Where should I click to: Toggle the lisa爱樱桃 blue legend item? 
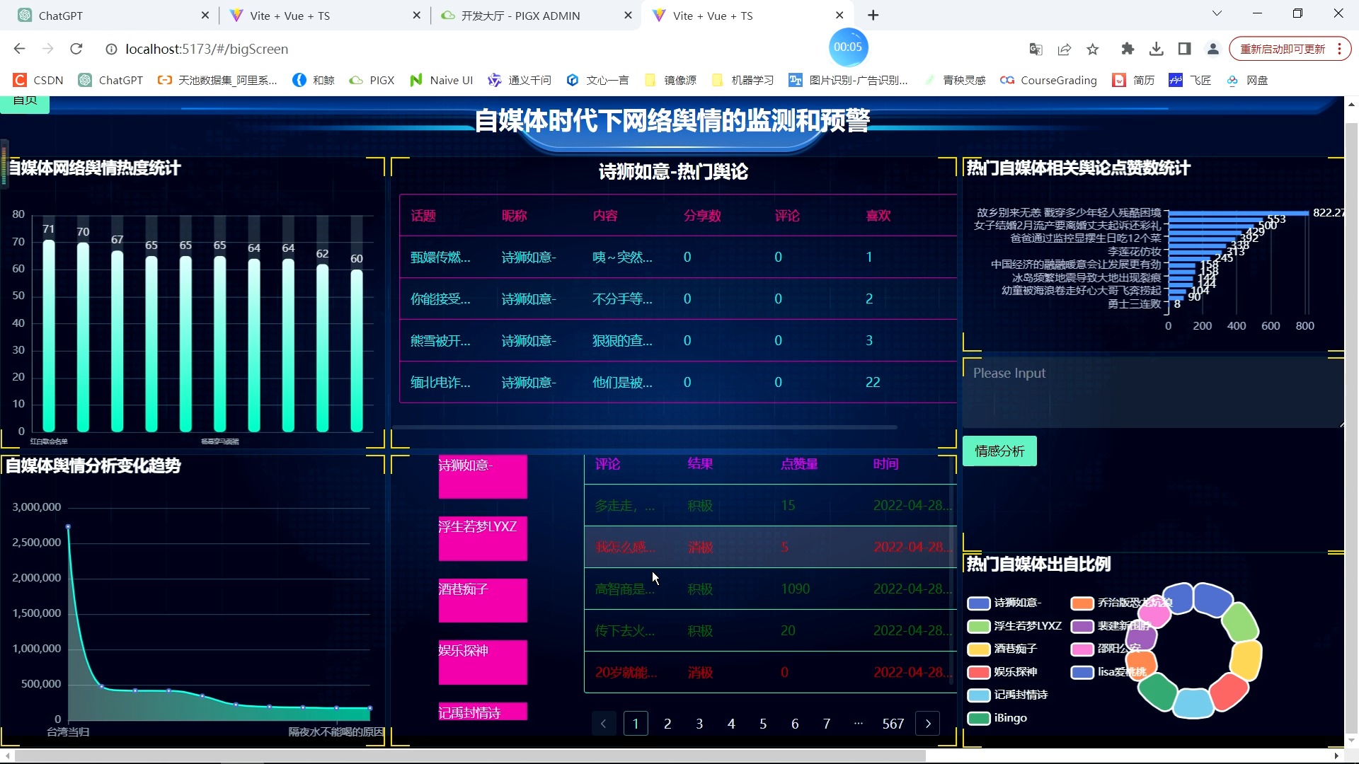tap(1108, 672)
